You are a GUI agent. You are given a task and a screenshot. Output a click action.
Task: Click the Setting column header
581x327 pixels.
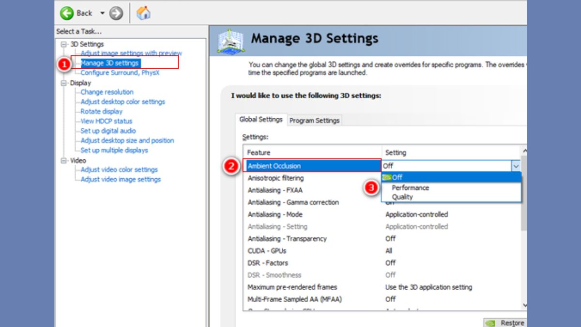451,153
